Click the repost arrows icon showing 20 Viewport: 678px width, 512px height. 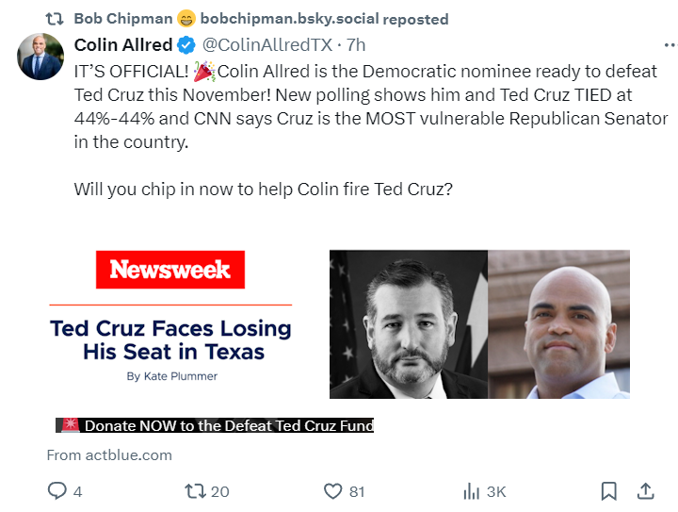196,491
